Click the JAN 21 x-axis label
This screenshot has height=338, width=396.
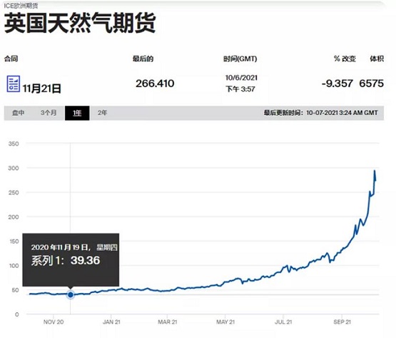coord(111,322)
